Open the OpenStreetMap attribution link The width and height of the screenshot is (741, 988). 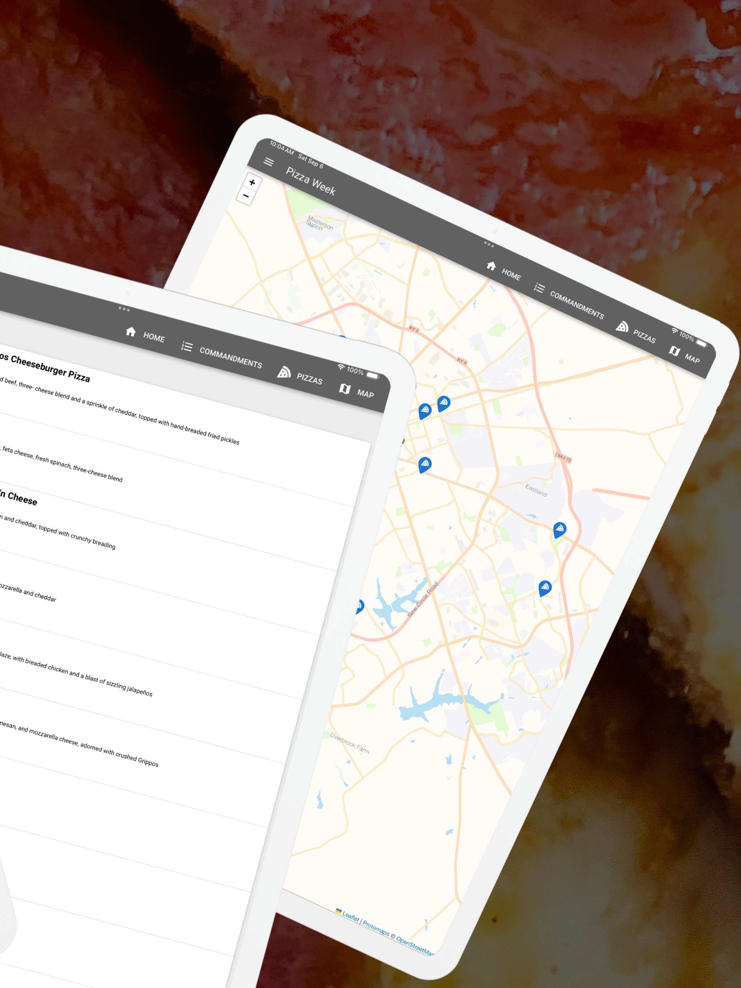[x=415, y=946]
